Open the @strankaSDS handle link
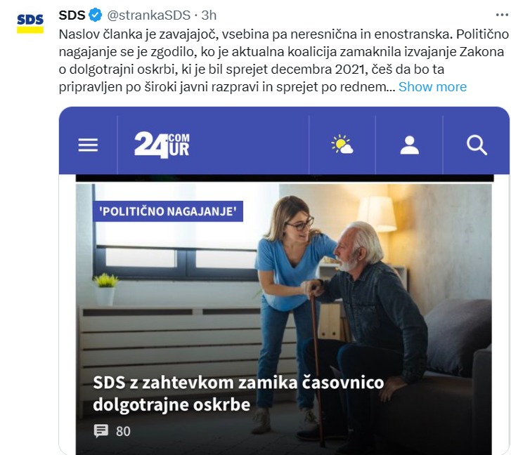This screenshot has height=455, width=511. pos(149,15)
